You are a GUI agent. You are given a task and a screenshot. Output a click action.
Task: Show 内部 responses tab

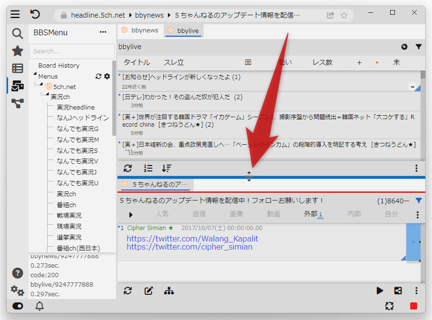pos(354,214)
